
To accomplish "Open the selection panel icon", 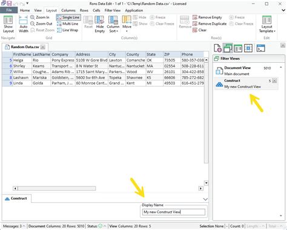I will coord(248,48).
